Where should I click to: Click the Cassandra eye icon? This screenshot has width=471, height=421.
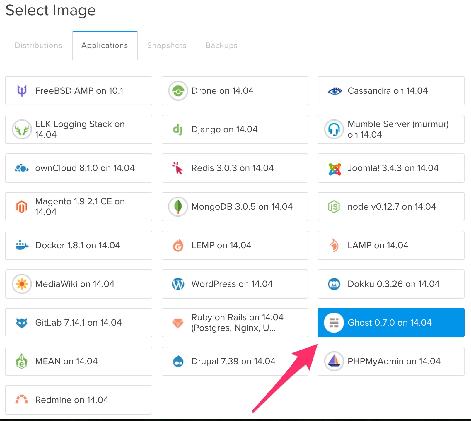(x=335, y=91)
